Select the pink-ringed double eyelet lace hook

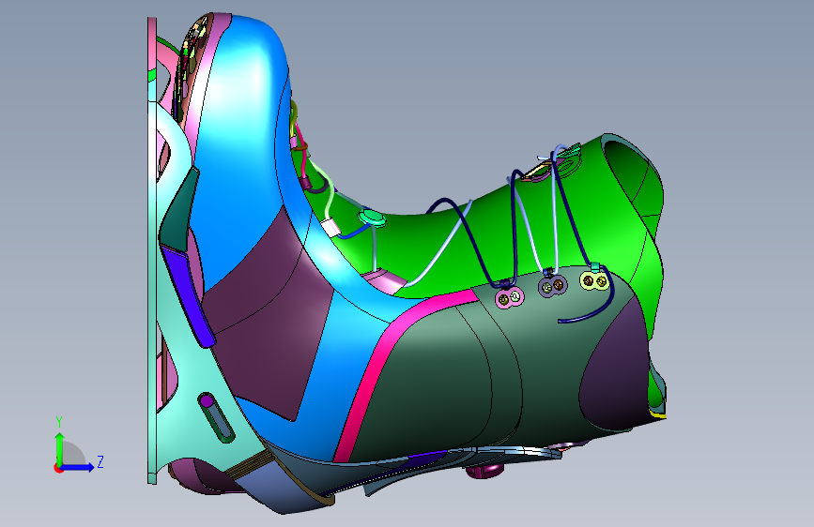509,298
